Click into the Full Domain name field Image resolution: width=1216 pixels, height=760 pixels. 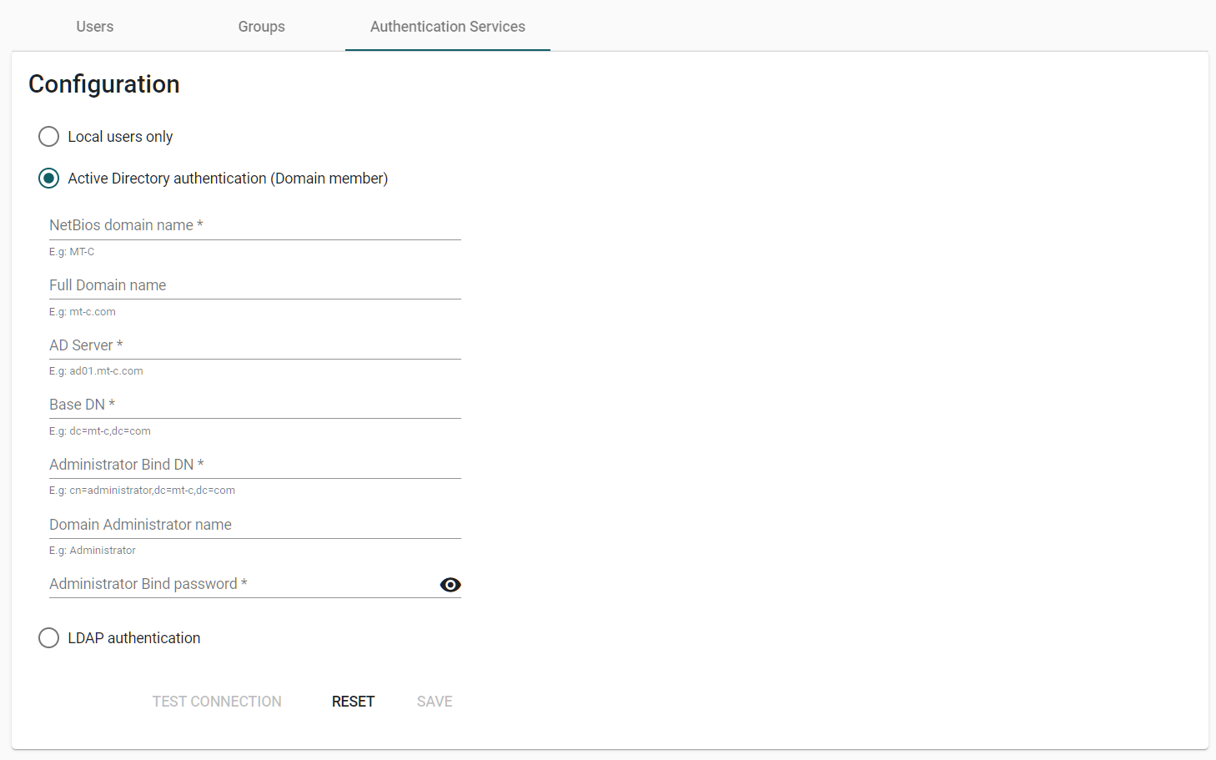[x=255, y=285]
